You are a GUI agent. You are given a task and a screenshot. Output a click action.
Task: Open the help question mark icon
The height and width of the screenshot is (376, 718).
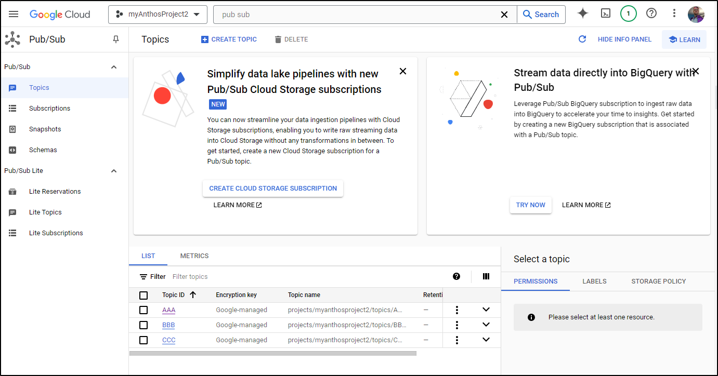point(651,14)
